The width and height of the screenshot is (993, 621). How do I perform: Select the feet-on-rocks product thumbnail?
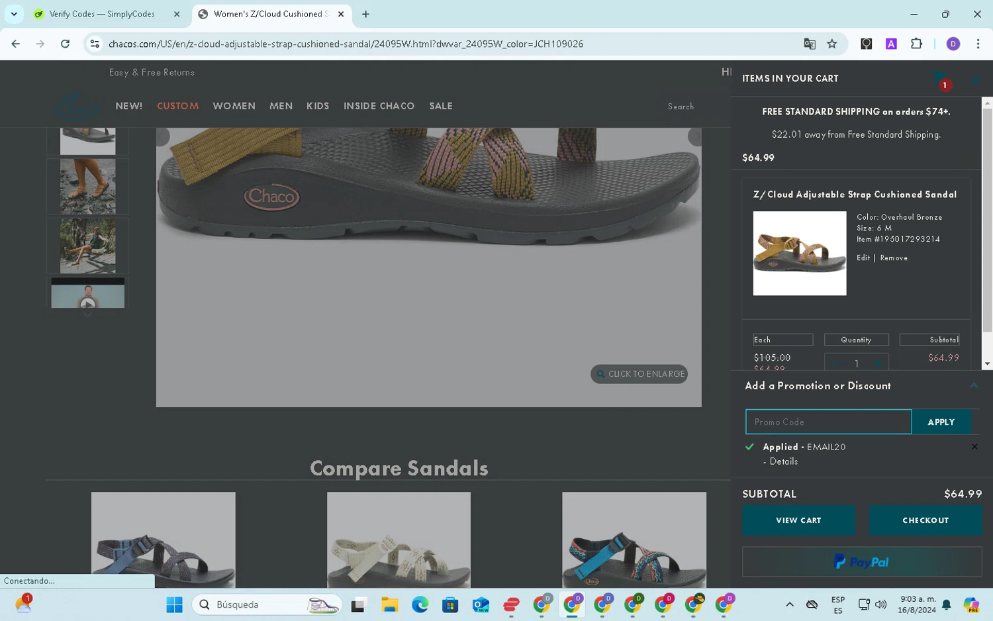pos(87,186)
